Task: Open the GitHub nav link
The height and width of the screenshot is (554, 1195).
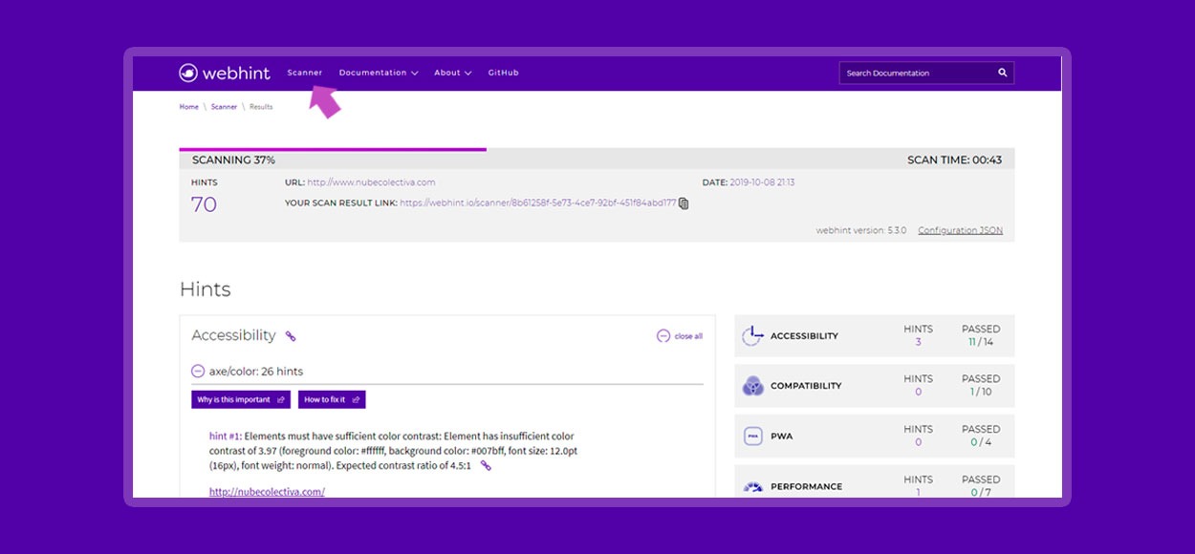Action: [503, 73]
